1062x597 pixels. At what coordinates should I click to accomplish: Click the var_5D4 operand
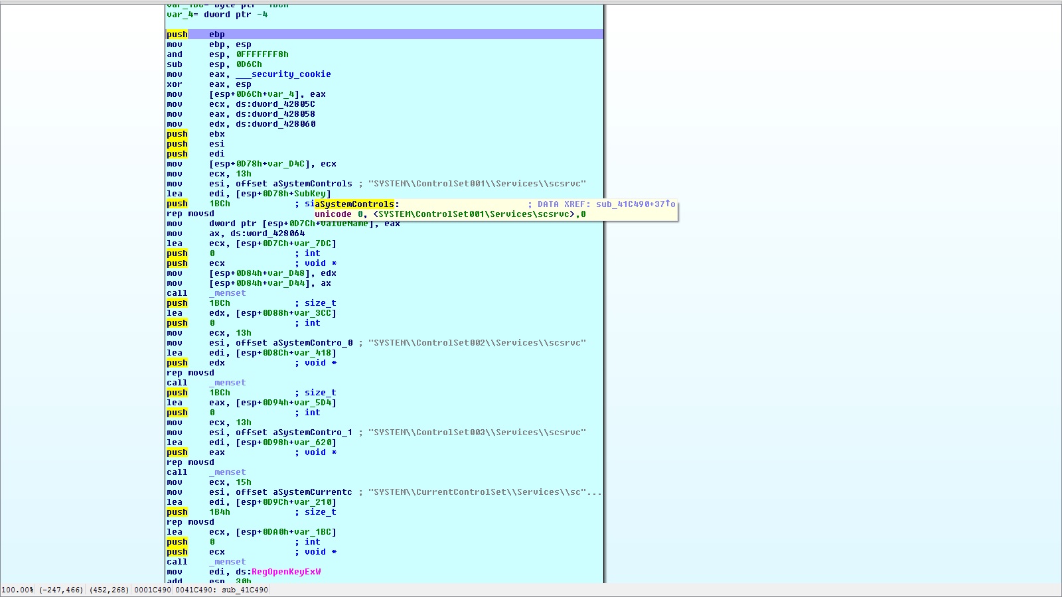pos(313,403)
